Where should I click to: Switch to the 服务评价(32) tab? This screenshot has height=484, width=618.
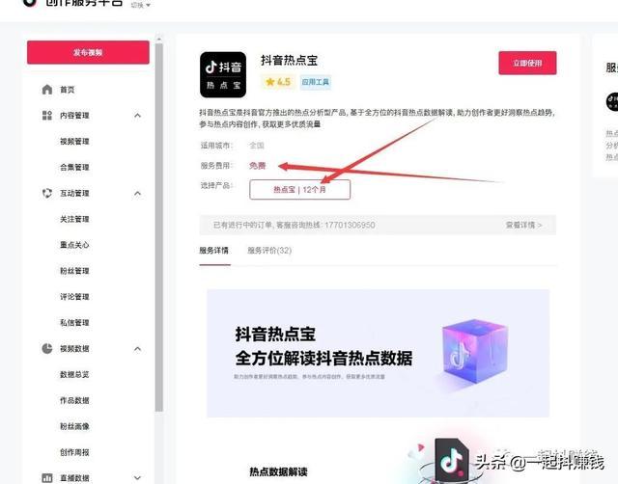click(269, 251)
